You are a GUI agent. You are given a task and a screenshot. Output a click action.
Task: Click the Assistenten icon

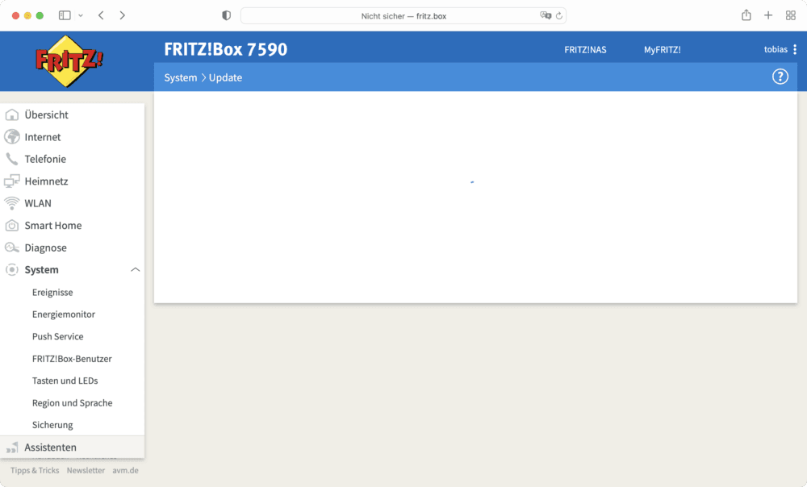click(x=12, y=447)
